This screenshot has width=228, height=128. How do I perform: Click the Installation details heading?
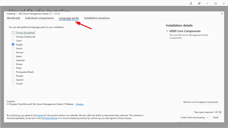pyautogui.click(x=179, y=25)
